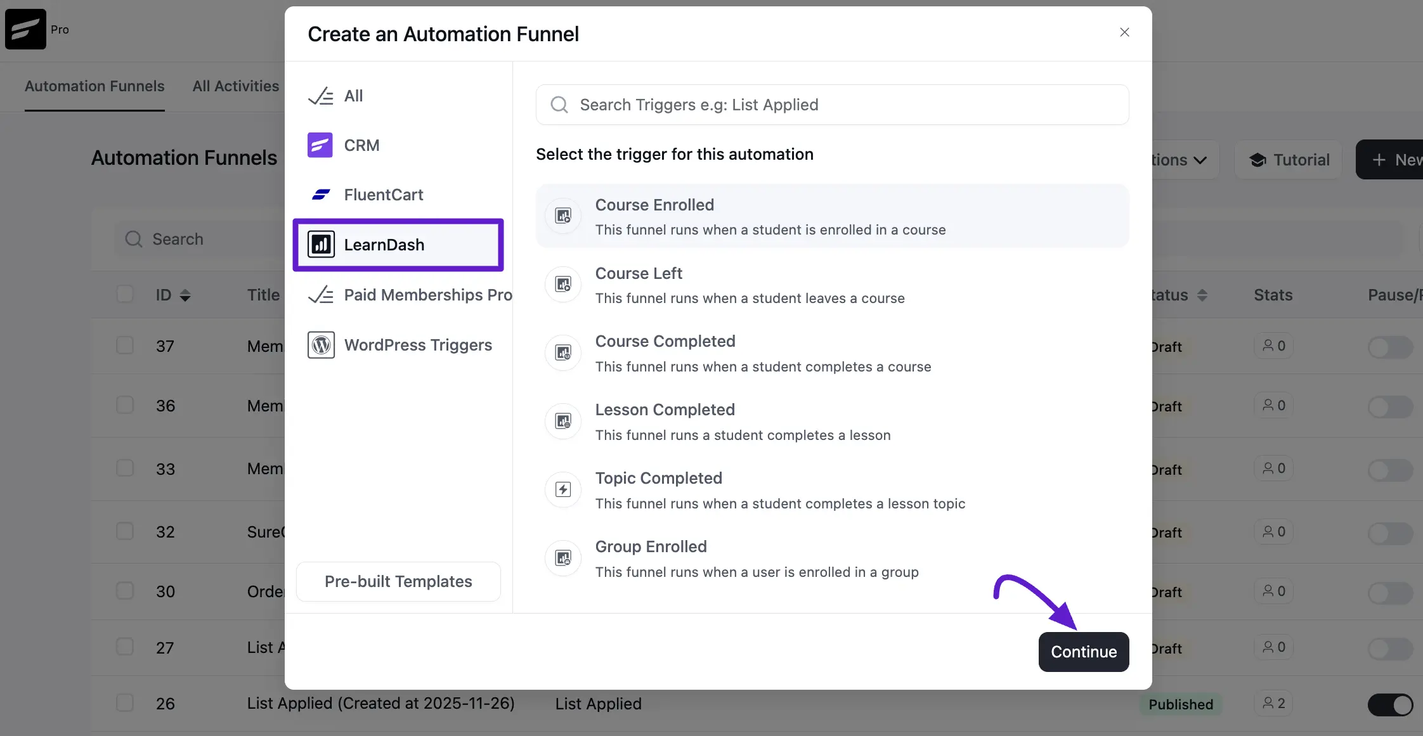Tick the checkbox for funnel 32

(x=125, y=531)
